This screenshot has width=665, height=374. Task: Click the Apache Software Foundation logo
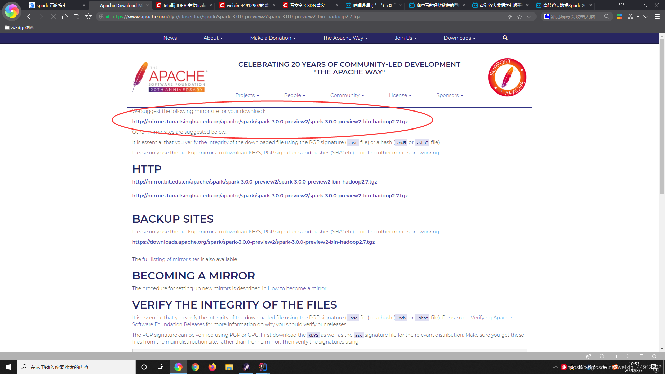tap(170, 77)
